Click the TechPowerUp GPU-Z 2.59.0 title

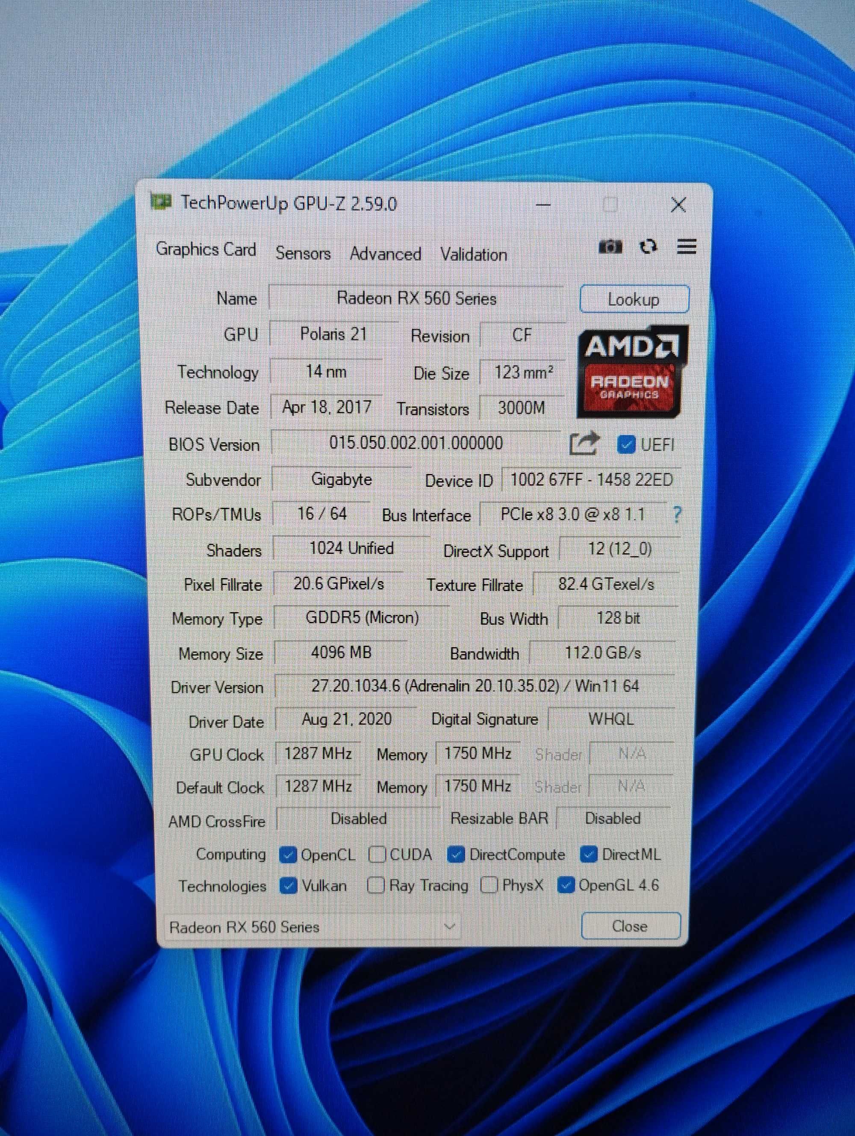(289, 203)
